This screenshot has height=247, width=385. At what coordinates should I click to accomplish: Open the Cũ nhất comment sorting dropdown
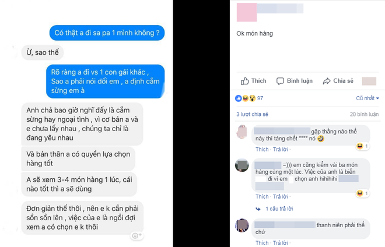(367, 98)
